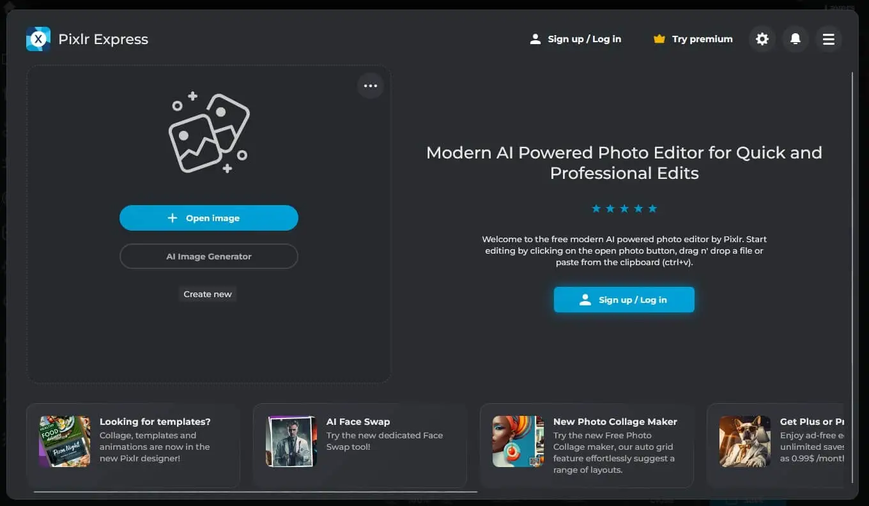This screenshot has height=506, width=869.
Task: Click the Open image button
Action: point(209,218)
